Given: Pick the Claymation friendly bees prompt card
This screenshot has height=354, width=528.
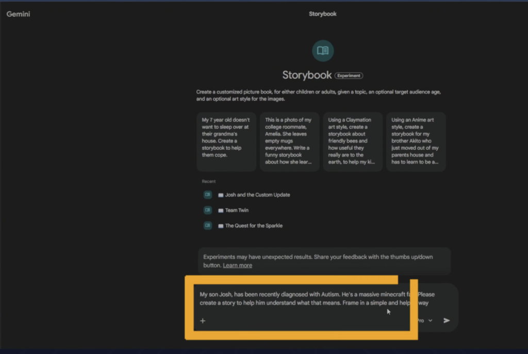Looking at the screenshot, I should click(x=353, y=141).
